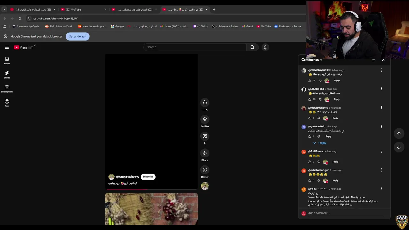Open options menu for @marwahaydar8819 comment

[381, 70]
